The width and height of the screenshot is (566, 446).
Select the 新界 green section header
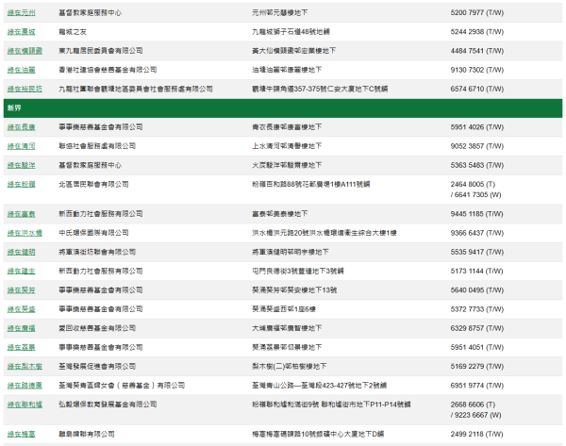[x=283, y=108]
